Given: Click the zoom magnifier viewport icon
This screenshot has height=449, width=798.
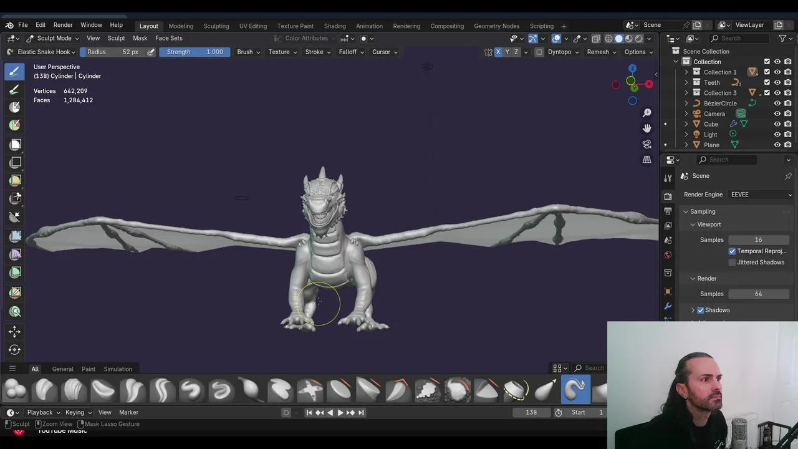Looking at the screenshot, I should tap(647, 113).
